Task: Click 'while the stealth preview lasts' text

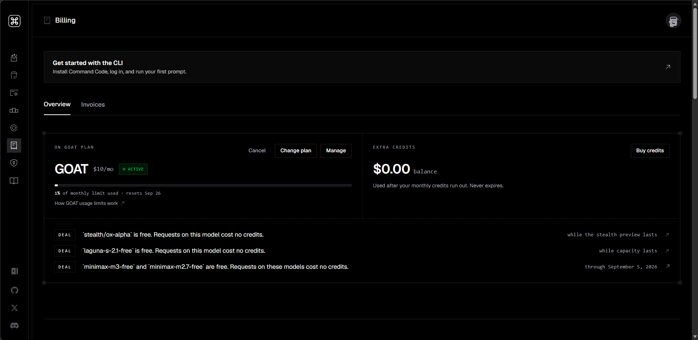Action: [x=612, y=235]
